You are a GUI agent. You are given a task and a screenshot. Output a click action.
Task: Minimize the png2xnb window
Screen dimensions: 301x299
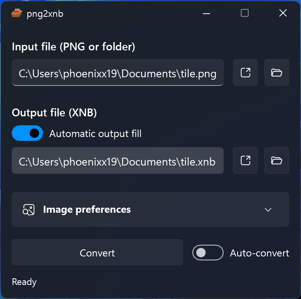pyautogui.click(x=207, y=13)
